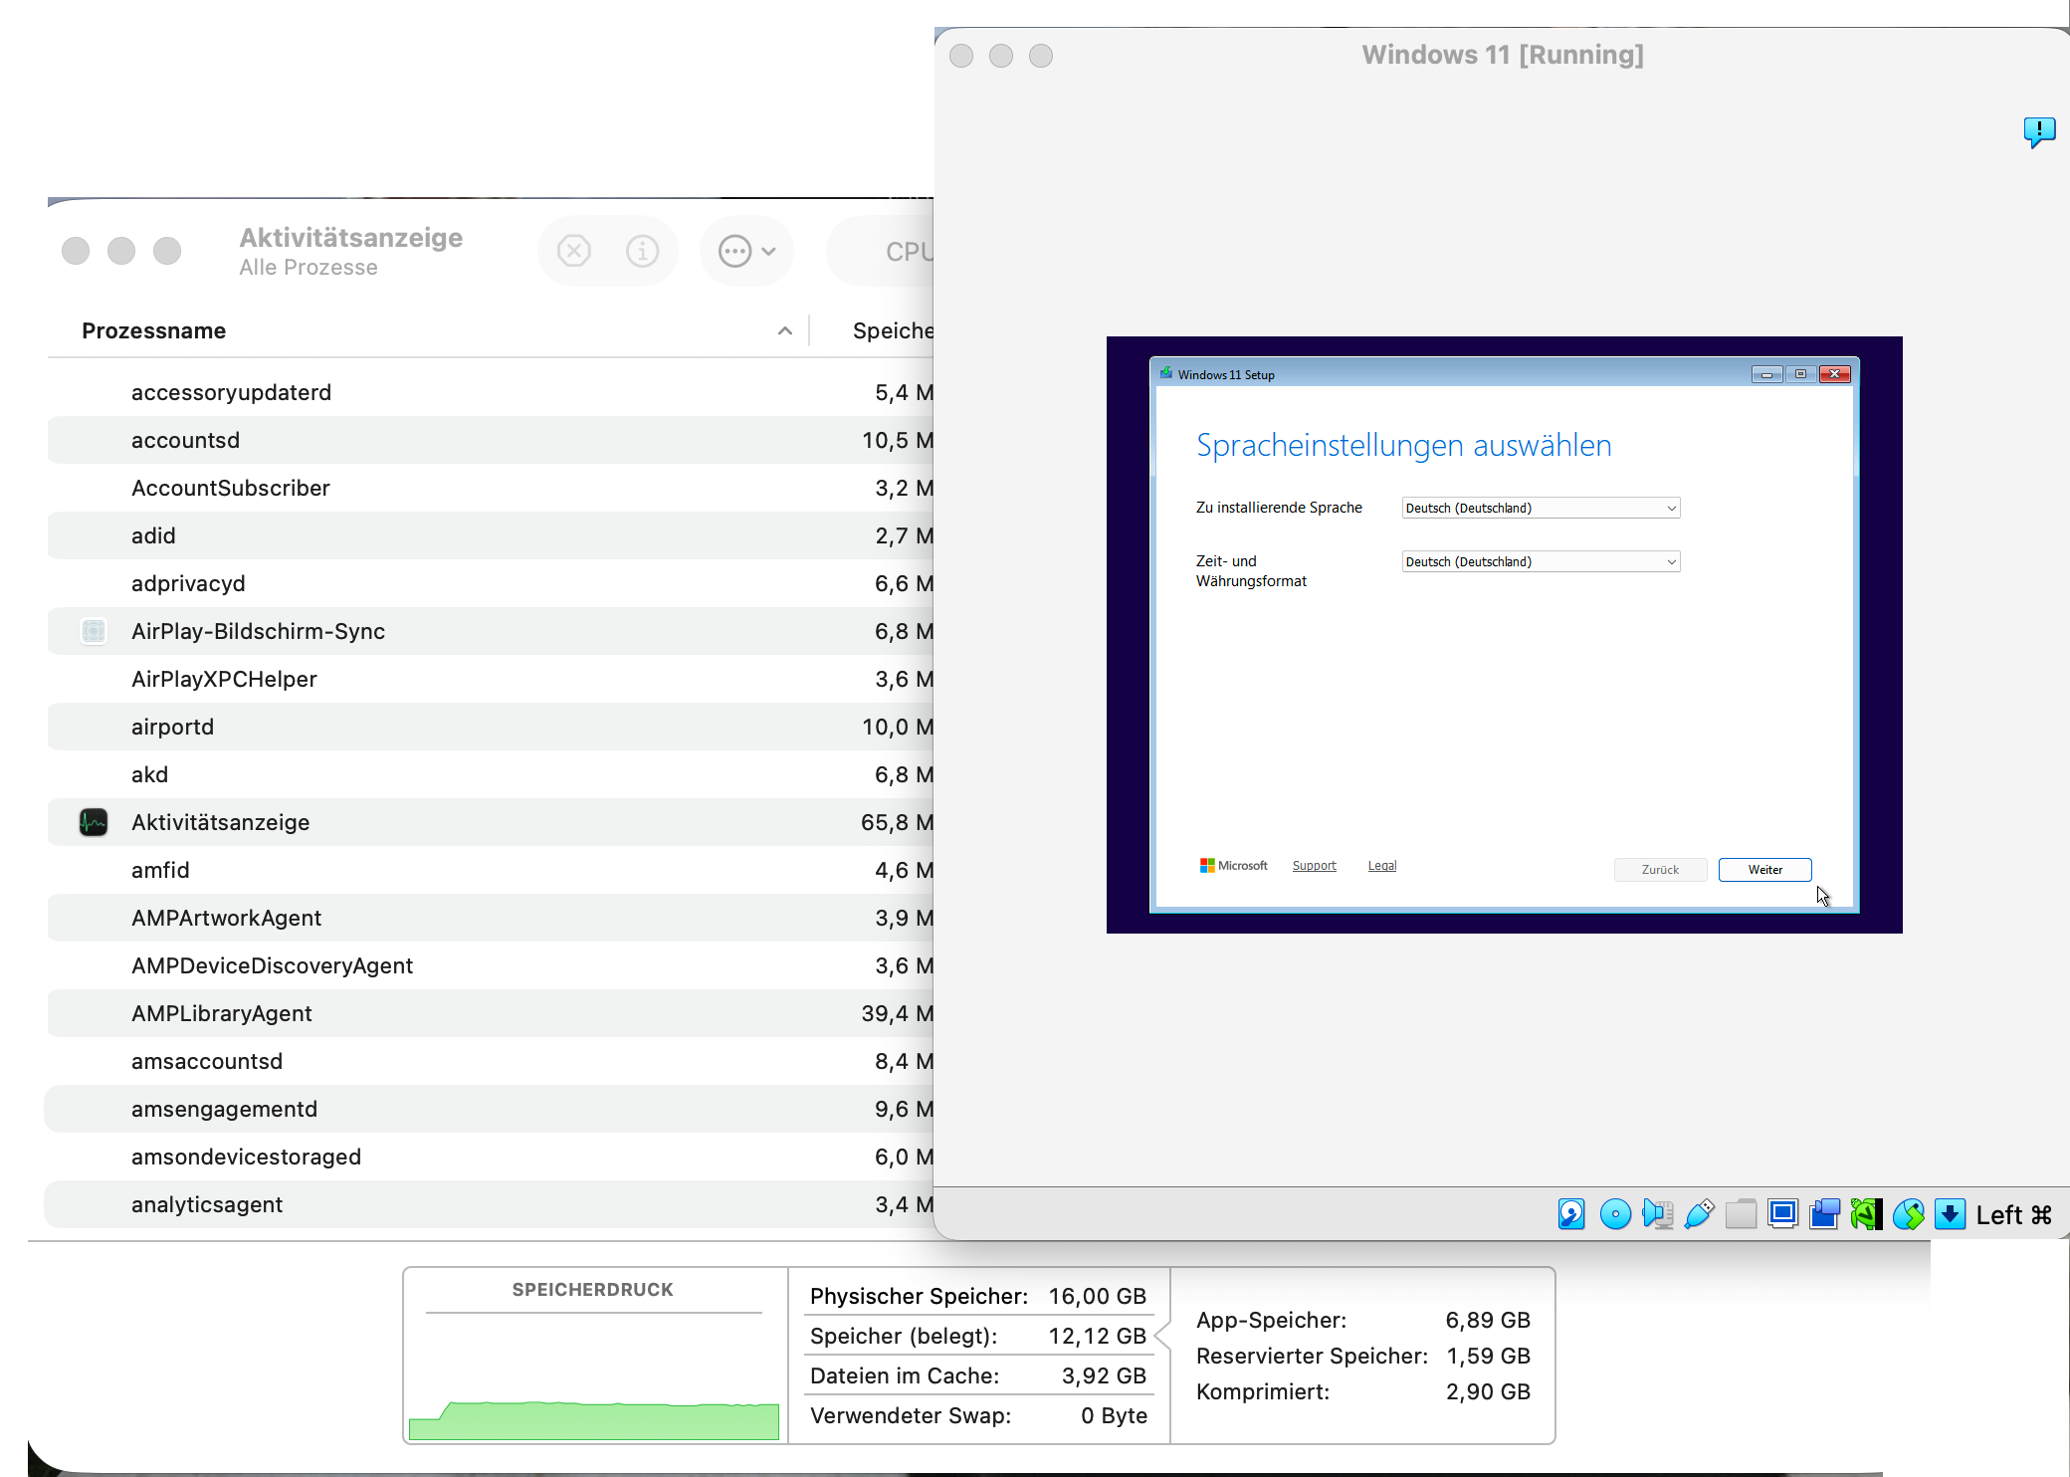Select the accountsd process row
The height and width of the screenshot is (1477, 2070).
(x=491, y=440)
